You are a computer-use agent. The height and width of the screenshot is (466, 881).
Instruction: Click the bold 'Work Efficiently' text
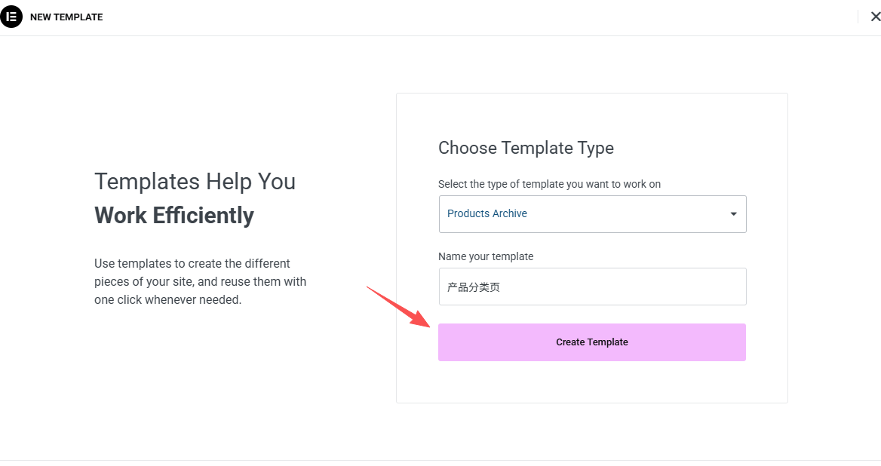coord(174,216)
